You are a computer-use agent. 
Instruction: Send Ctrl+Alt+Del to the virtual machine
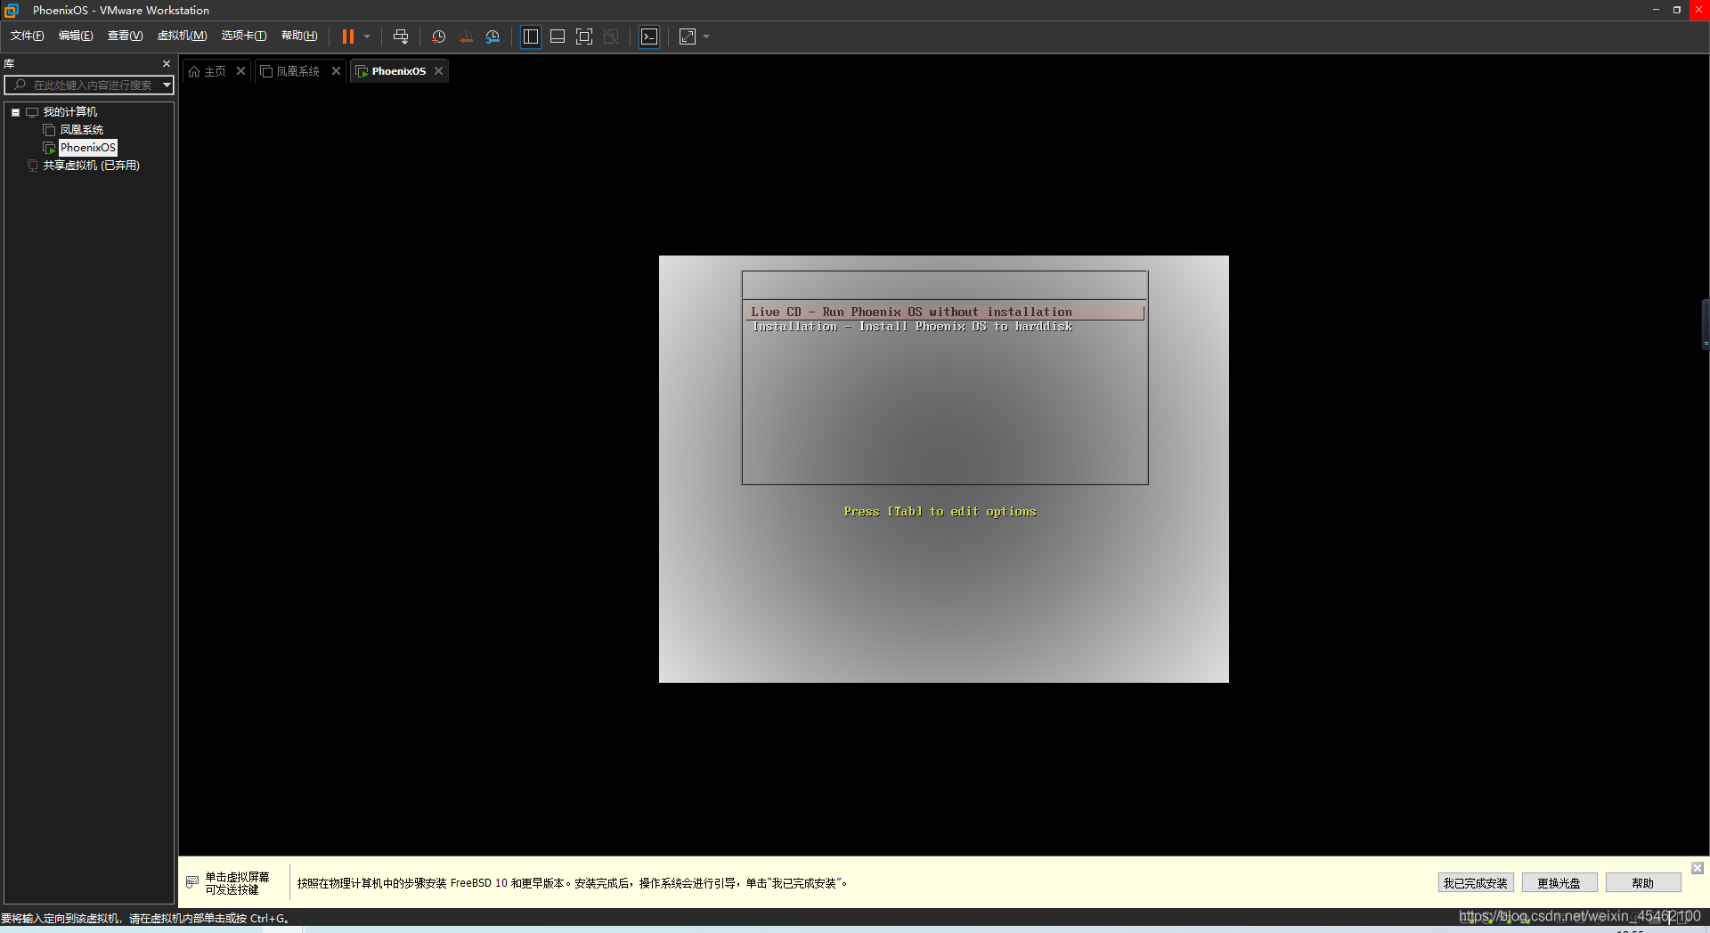(x=401, y=37)
